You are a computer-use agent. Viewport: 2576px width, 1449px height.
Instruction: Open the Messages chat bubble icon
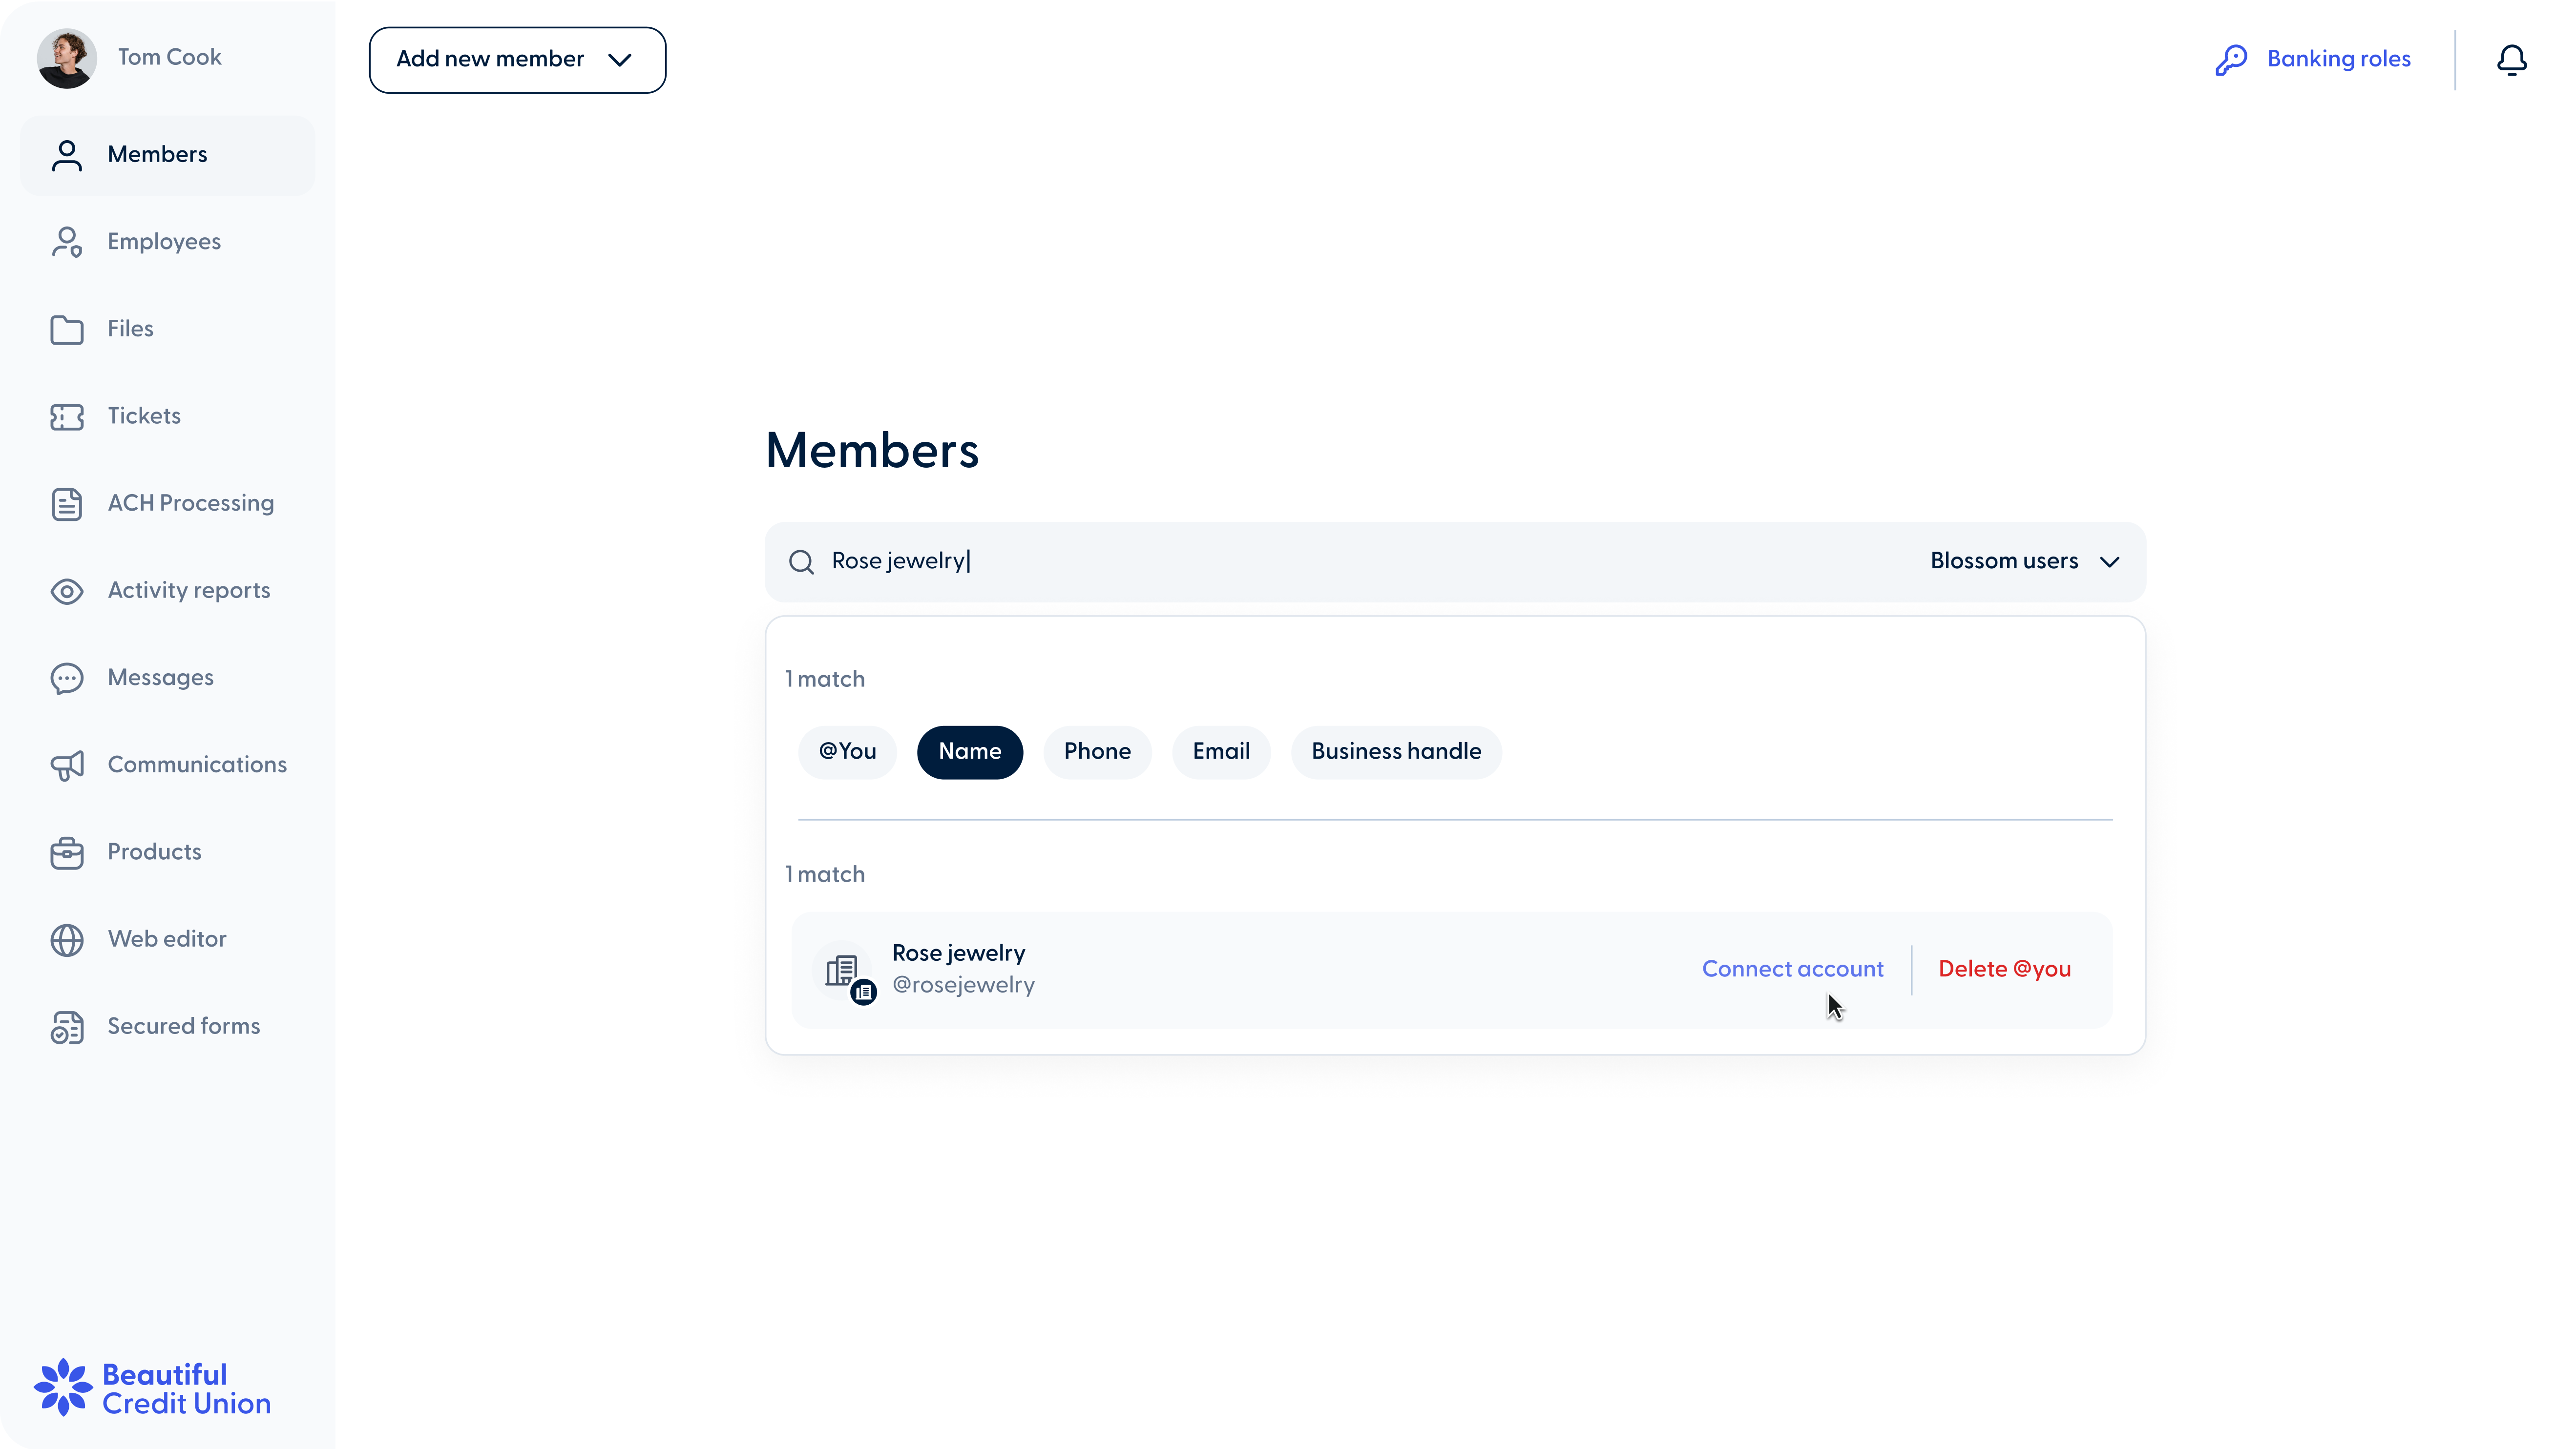pyautogui.click(x=66, y=678)
